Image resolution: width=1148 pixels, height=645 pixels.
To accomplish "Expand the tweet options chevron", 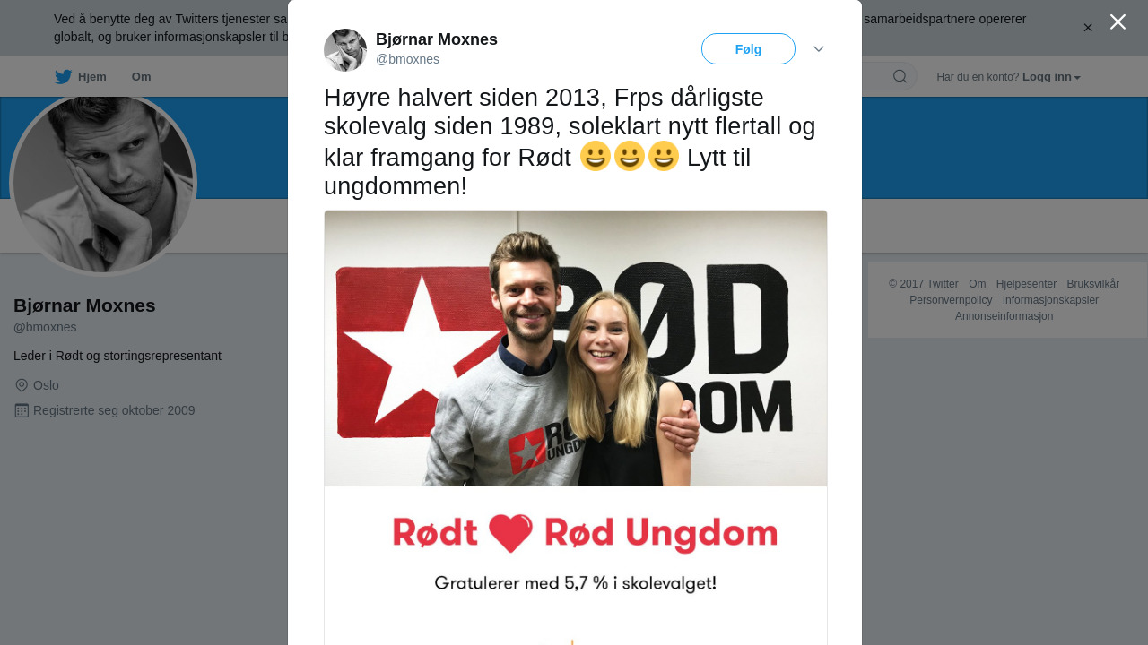I will tap(819, 49).
